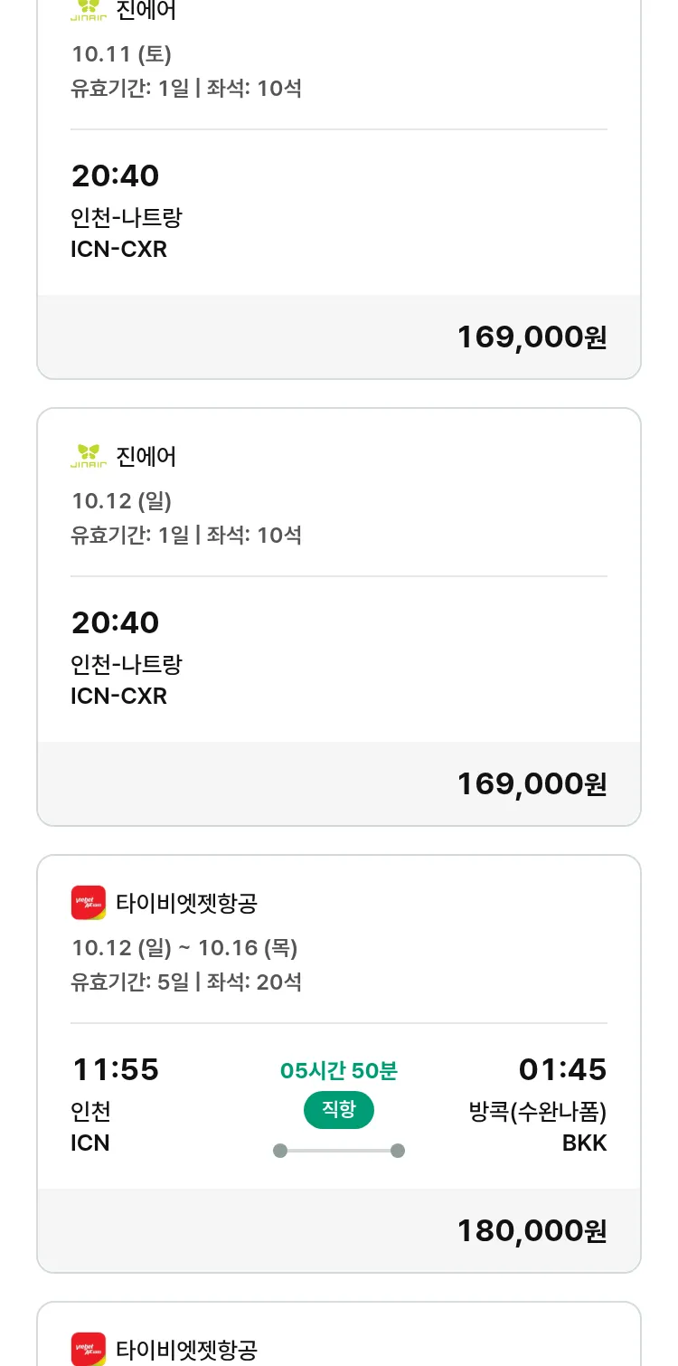Click the Thai Vietjet logo beside the 10.12 ~ 10.16 dates

click(x=89, y=903)
